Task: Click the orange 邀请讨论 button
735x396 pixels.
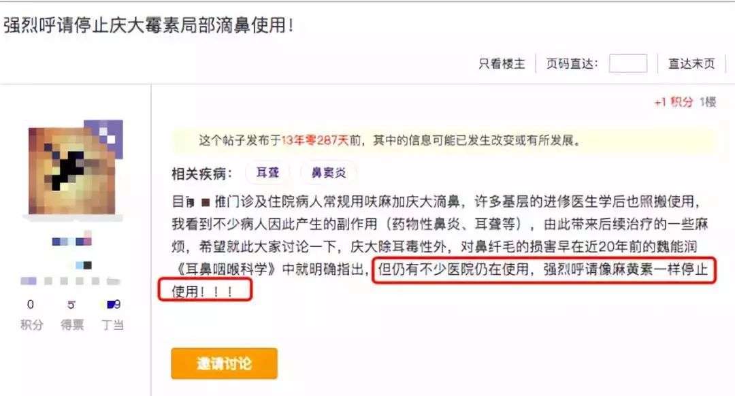Action: [224, 363]
